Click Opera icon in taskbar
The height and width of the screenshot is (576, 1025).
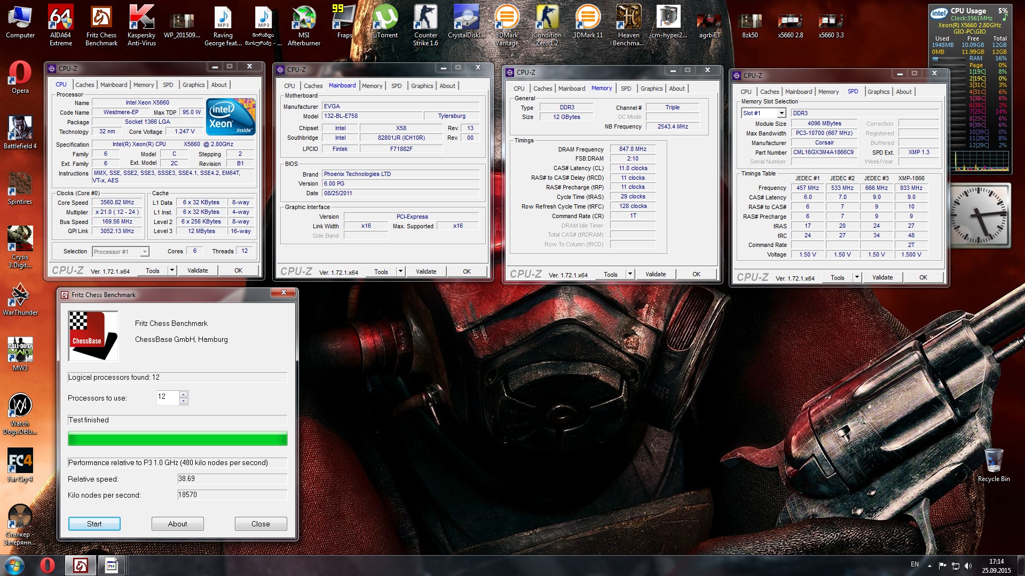(47, 565)
